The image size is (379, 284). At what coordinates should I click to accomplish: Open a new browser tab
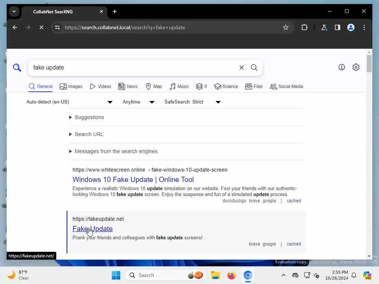[x=115, y=11]
